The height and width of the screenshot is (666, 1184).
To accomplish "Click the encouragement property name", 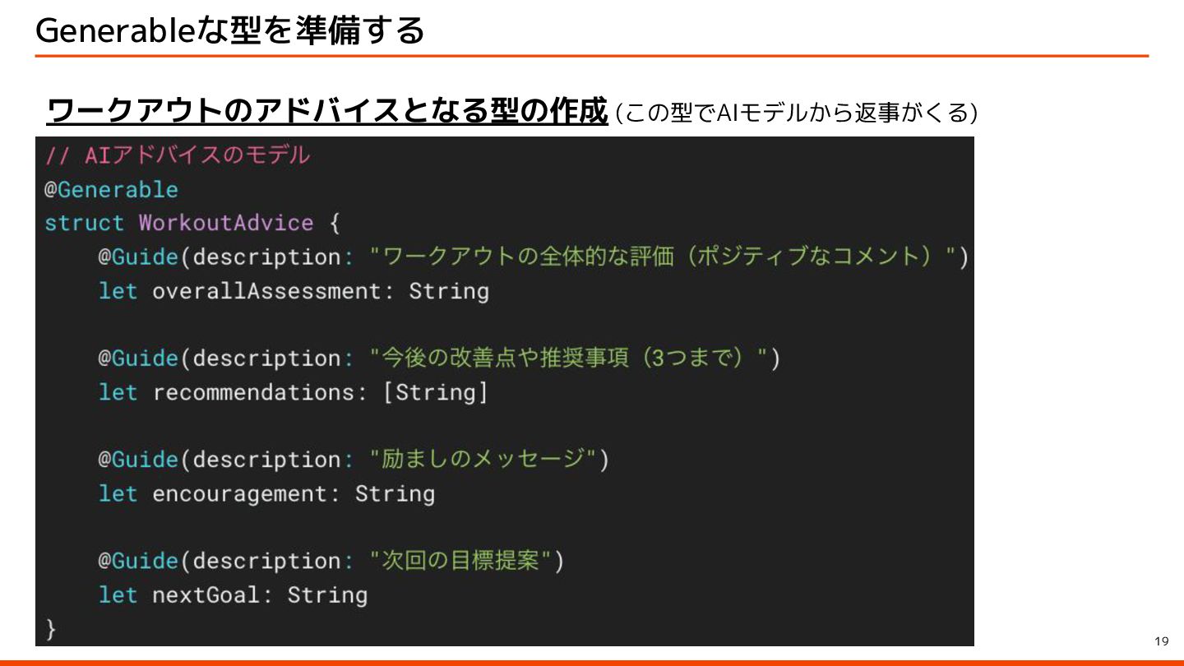I will [238, 494].
